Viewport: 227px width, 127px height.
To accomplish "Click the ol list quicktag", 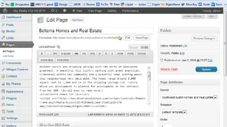I will [106, 54].
